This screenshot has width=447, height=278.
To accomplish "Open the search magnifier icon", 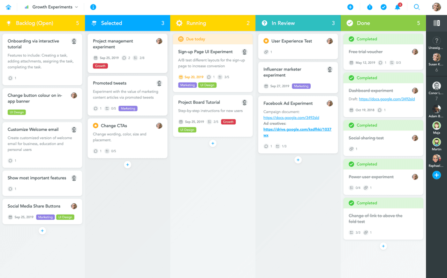I will [x=417, y=7].
